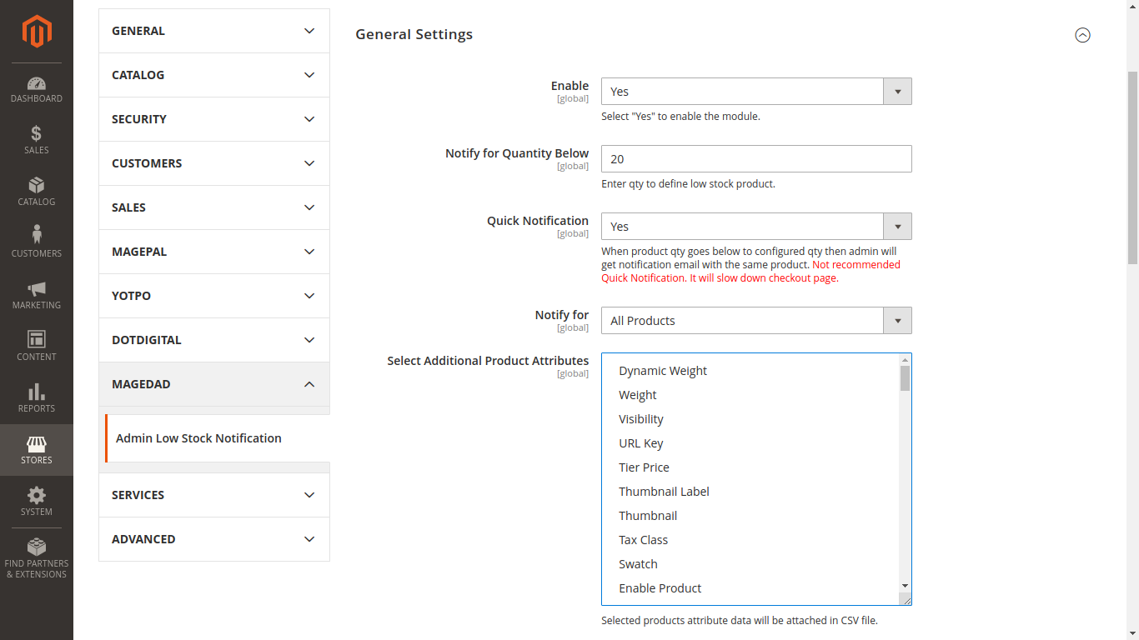1139x640 pixels.
Task: Select Thumbnail attribute option
Action: 750,516
